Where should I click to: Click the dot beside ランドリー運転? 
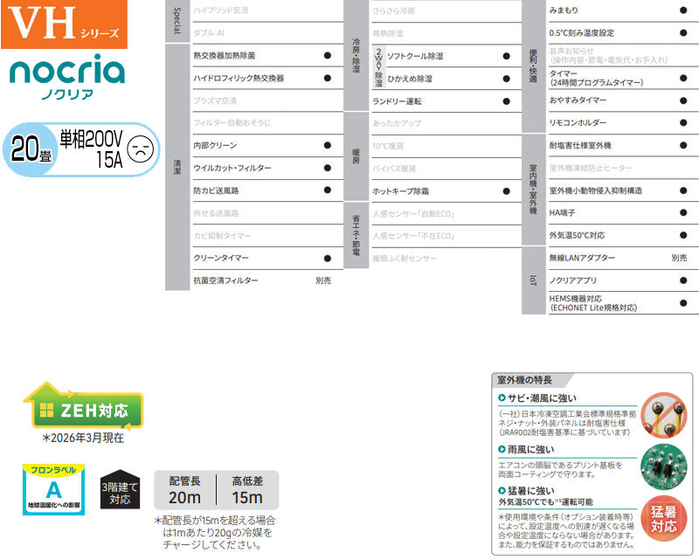pyautogui.click(x=506, y=101)
